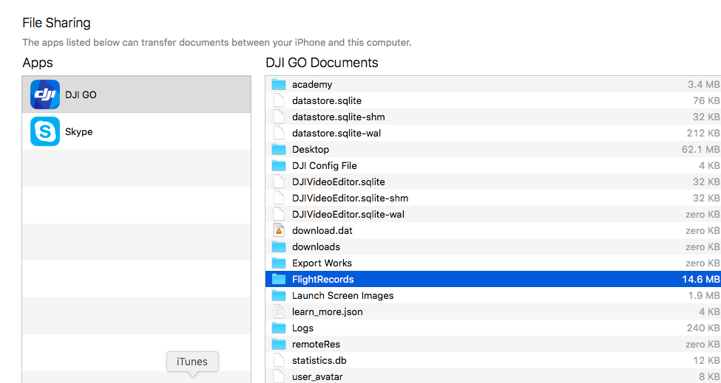This screenshot has width=721, height=383.
Task: Select the downloads folder row
Action: [x=493, y=246]
